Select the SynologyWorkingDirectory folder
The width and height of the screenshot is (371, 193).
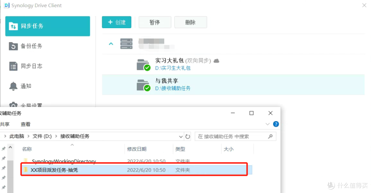pyautogui.click(x=64, y=161)
